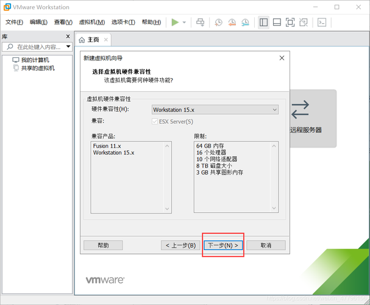Click the limits list scroll-down arrow

point(274,208)
